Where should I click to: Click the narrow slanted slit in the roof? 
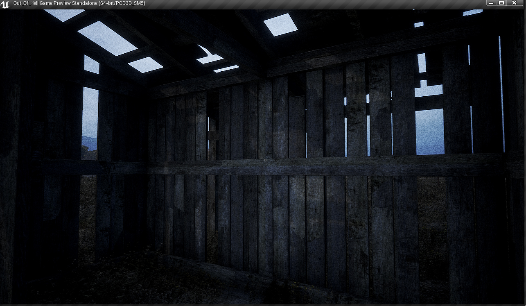click(x=226, y=68)
